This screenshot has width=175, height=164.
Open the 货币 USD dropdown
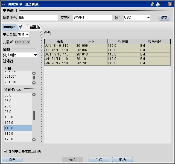tap(148, 17)
